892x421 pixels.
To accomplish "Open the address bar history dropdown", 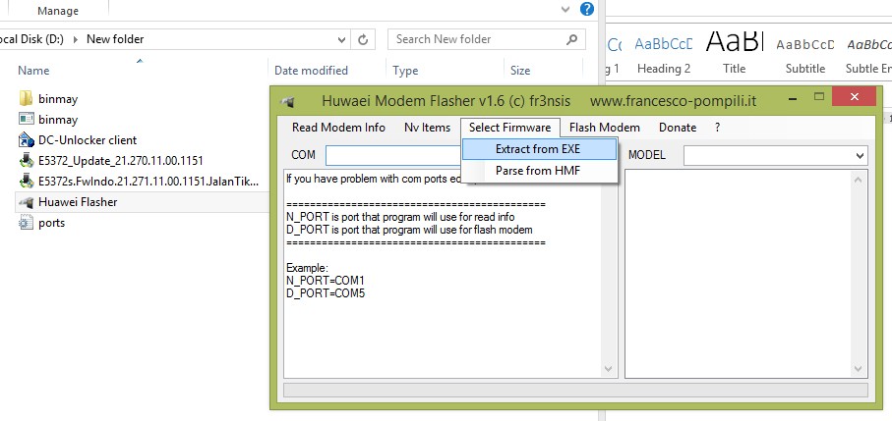I will 341,39.
